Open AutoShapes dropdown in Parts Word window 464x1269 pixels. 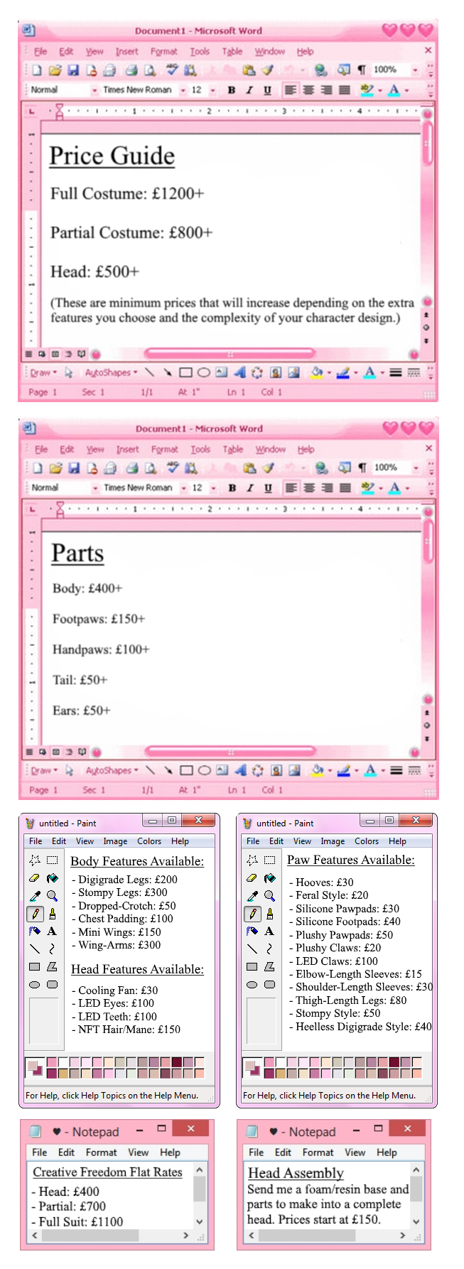(112, 770)
